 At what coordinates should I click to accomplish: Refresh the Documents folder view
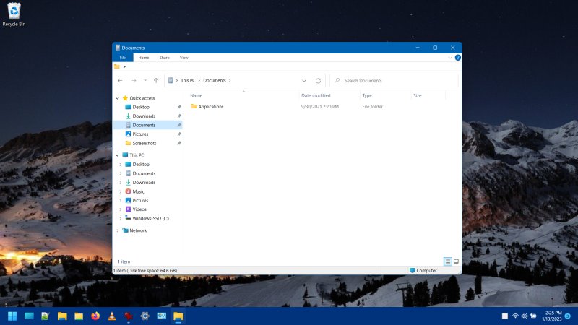[318, 81]
